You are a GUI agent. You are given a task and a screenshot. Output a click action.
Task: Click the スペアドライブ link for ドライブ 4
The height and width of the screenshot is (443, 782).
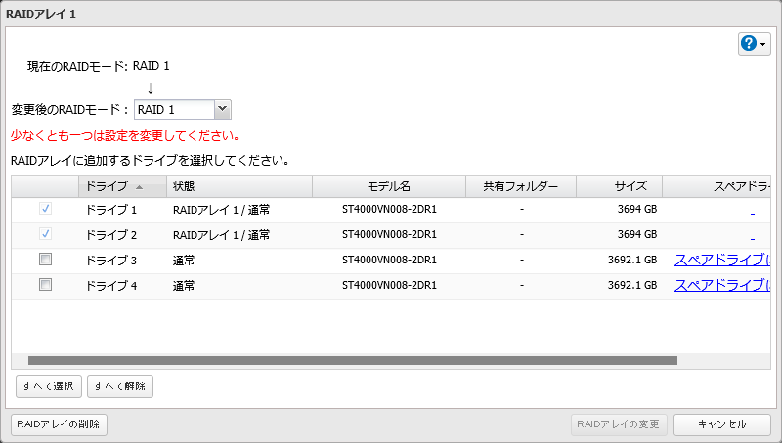(x=721, y=285)
